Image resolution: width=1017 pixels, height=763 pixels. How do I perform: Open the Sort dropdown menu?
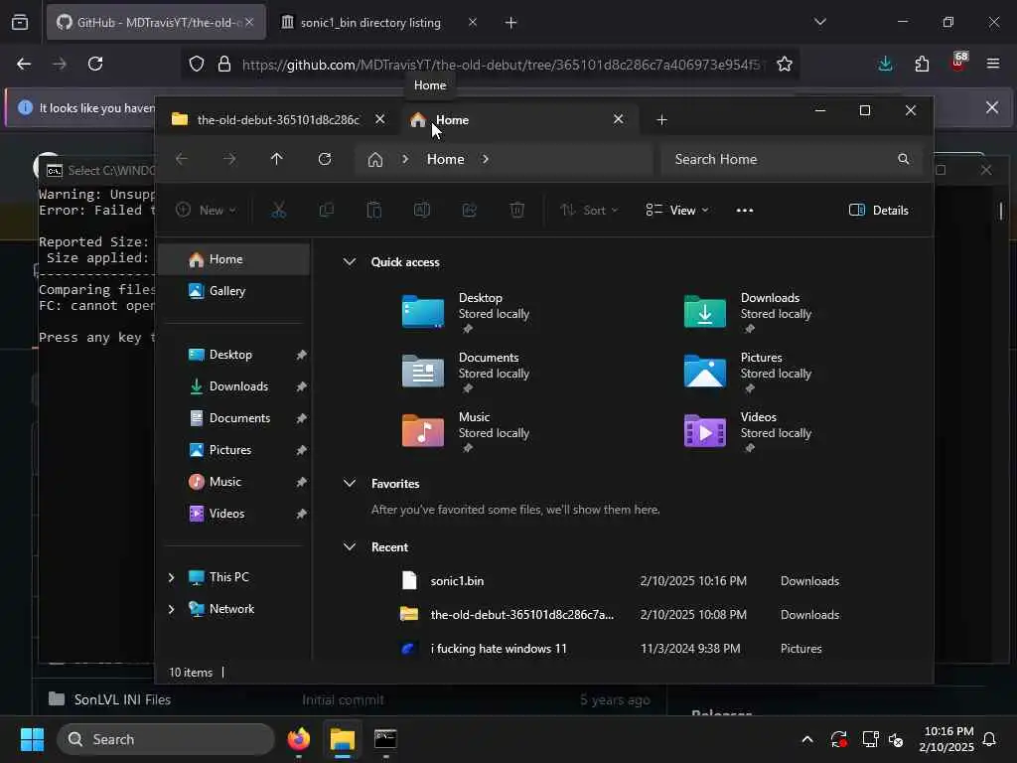589,210
